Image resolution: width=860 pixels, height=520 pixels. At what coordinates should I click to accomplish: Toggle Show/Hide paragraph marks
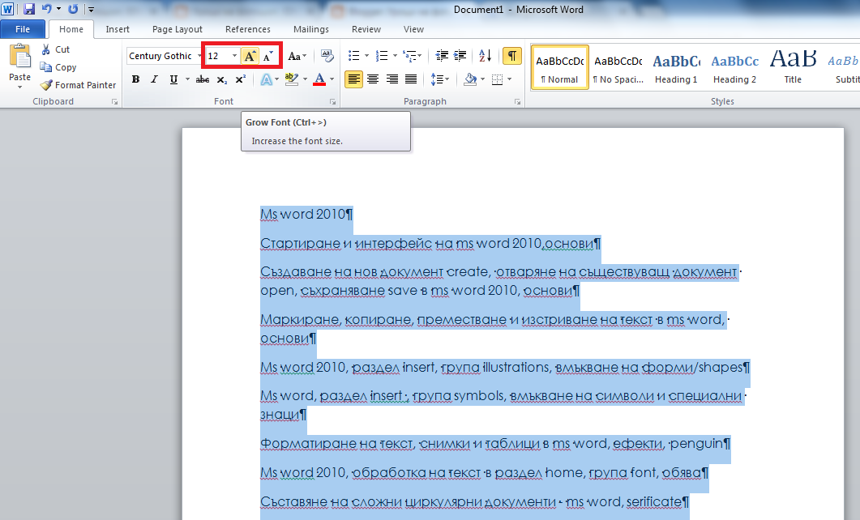coord(511,56)
